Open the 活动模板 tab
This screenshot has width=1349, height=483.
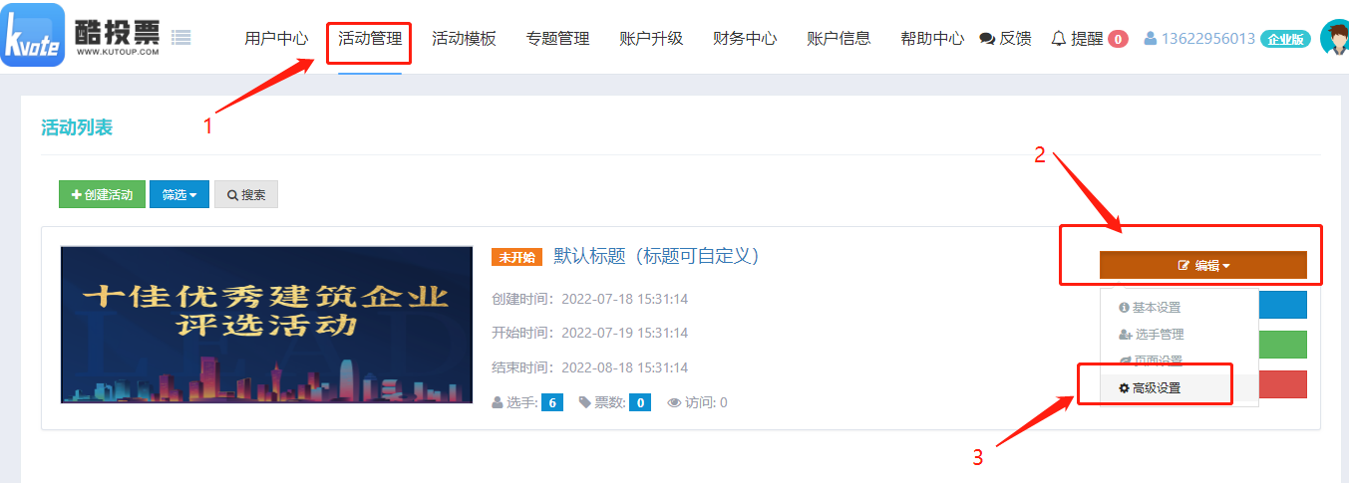point(464,39)
